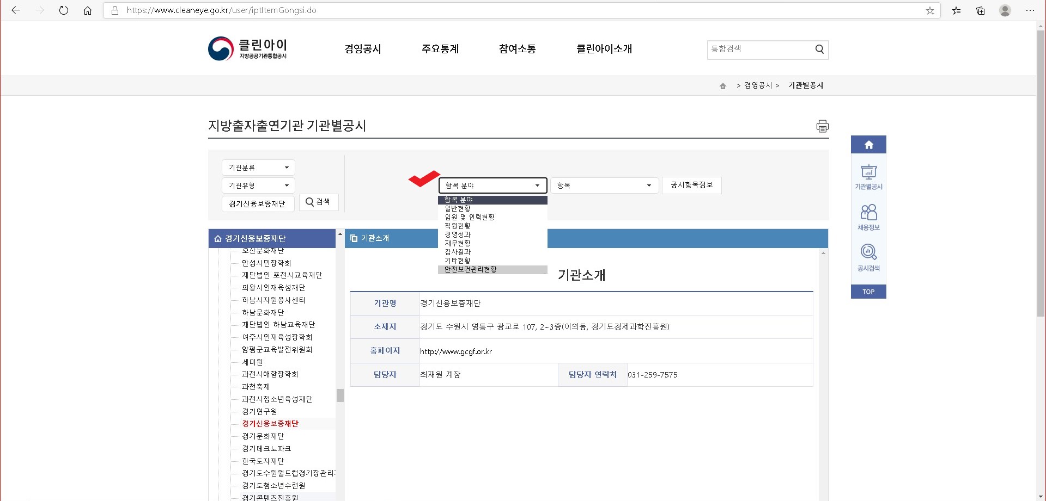Screen dimensions: 1046x501
Task: Click the home icon in the right sidebar
Action: 868,145
